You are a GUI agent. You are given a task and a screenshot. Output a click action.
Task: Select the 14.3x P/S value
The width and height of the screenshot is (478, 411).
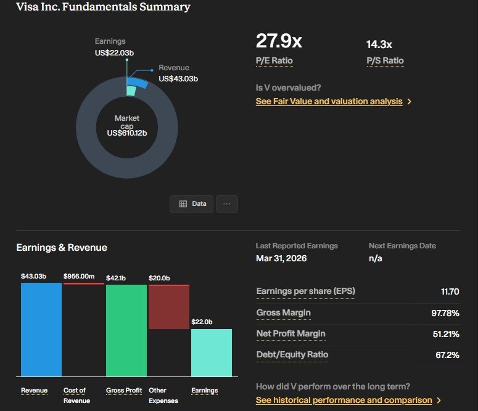[379, 44]
